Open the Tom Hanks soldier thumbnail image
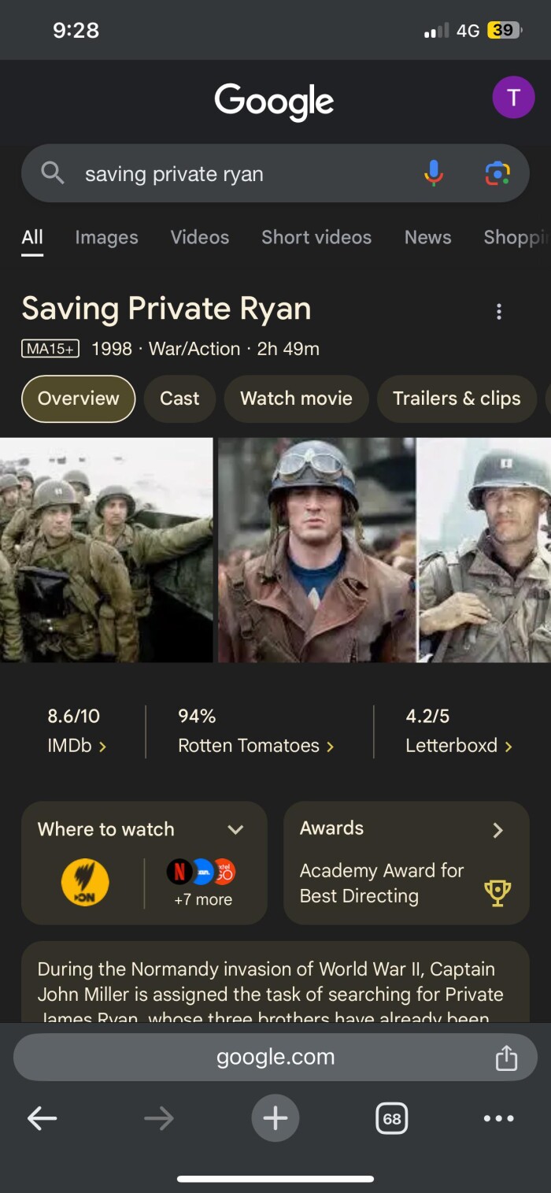The width and height of the screenshot is (551, 1193). (x=485, y=550)
